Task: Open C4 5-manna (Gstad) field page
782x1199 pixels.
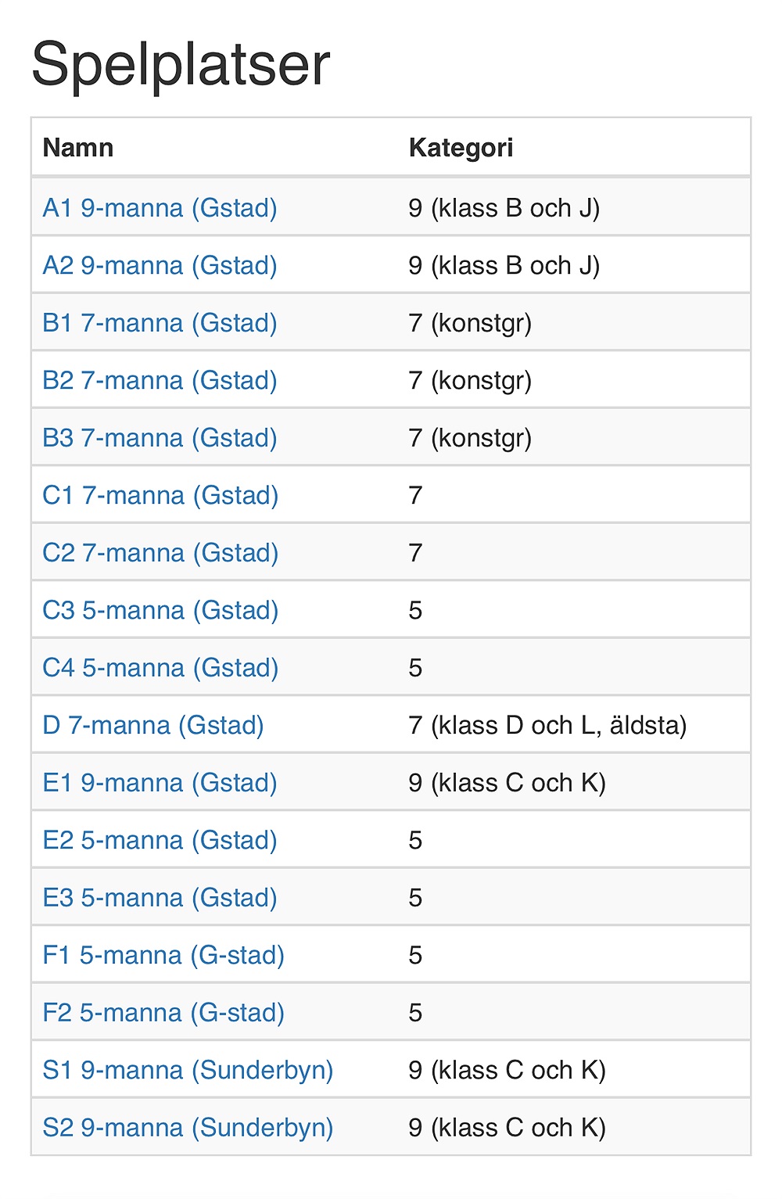Action: pos(160,668)
